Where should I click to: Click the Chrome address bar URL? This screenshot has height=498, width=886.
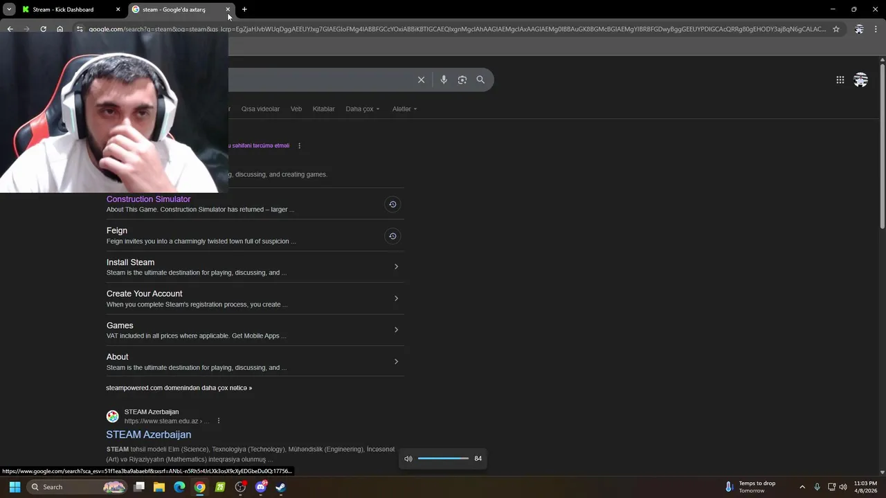coord(457,29)
